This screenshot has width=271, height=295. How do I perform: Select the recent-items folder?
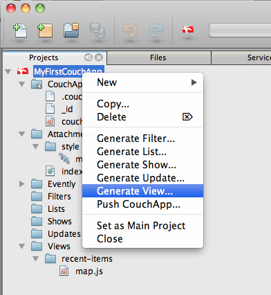87,259
